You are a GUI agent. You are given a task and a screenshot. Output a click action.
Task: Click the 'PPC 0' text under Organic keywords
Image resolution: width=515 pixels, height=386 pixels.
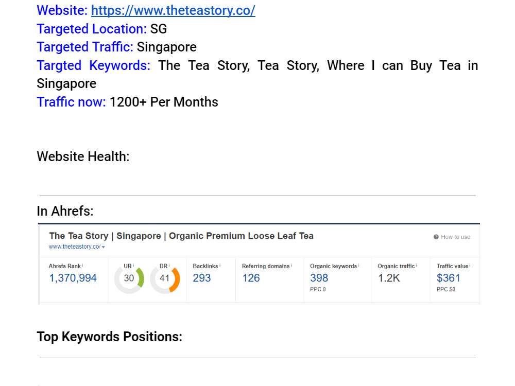coord(318,289)
